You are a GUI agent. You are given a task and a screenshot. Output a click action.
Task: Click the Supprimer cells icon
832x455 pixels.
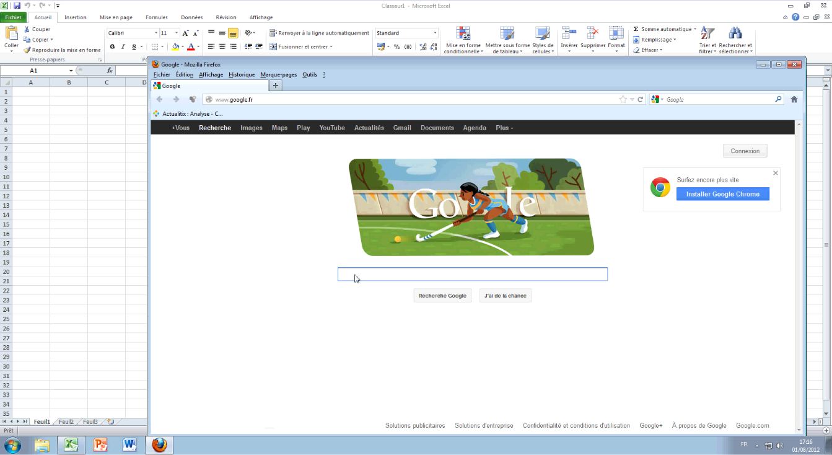click(x=593, y=33)
